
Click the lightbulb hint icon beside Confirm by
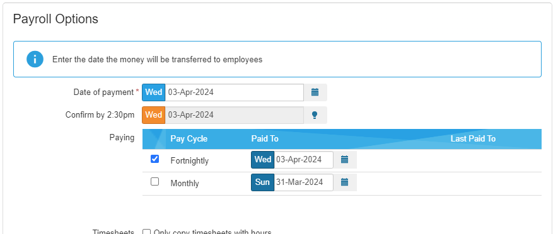[315, 115]
